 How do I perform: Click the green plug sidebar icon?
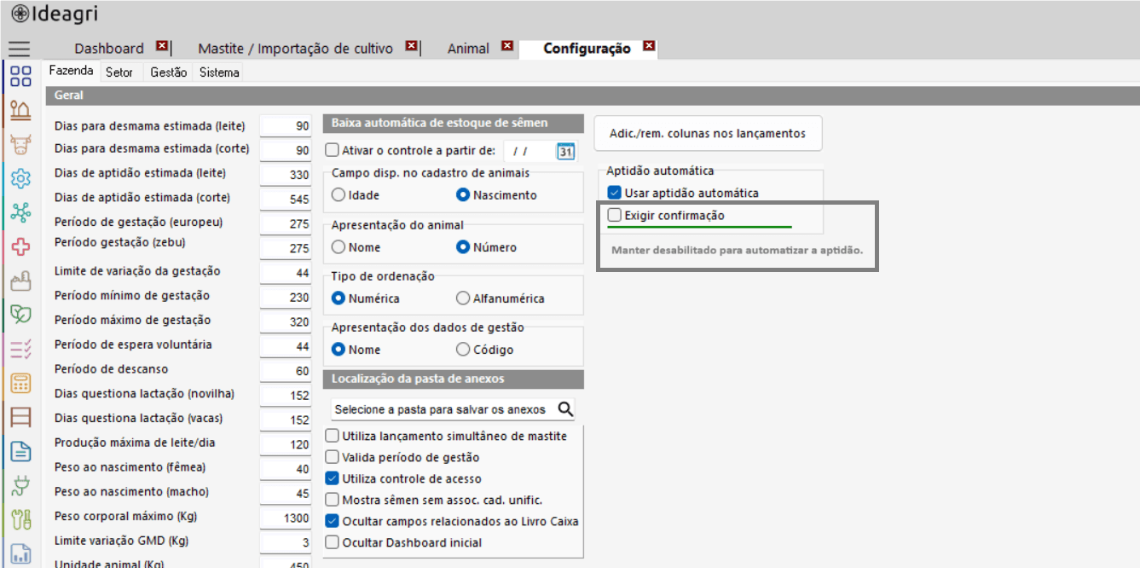[x=20, y=485]
